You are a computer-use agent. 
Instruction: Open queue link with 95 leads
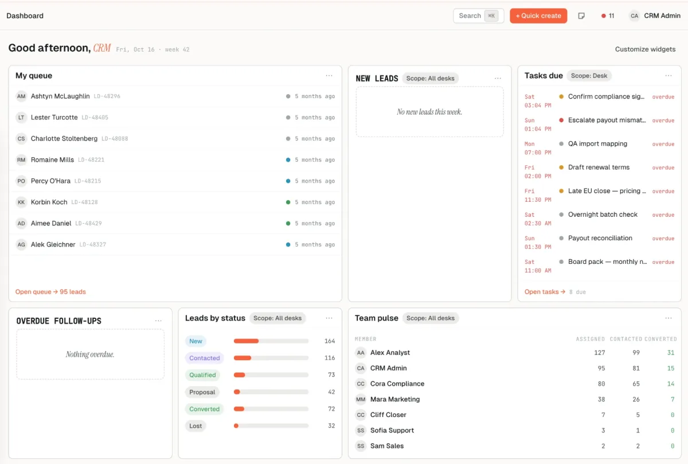tap(50, 292)
